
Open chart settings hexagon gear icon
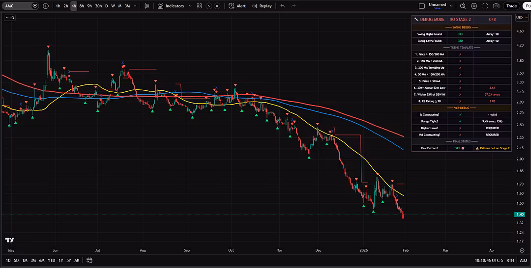click(x=474, y=6)
